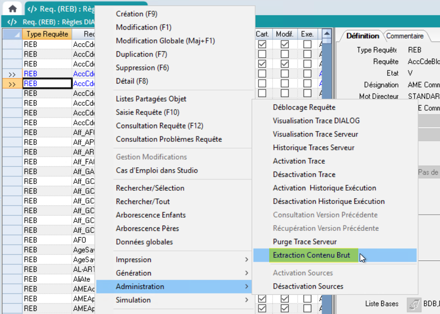Image resolution: width=440 pixels, height=314 pixels.
Task: Click Désactivation Sources menu entry
Action: point(308,286)
